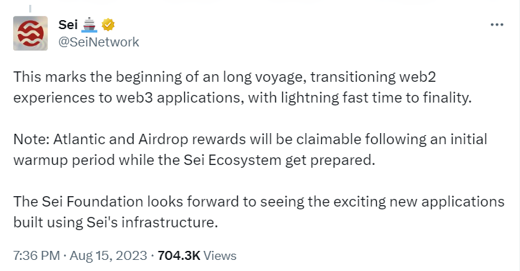Click the 7:36 PM timestamp
The height and width of the screenshot is (271, 520).
pos(36,256)
